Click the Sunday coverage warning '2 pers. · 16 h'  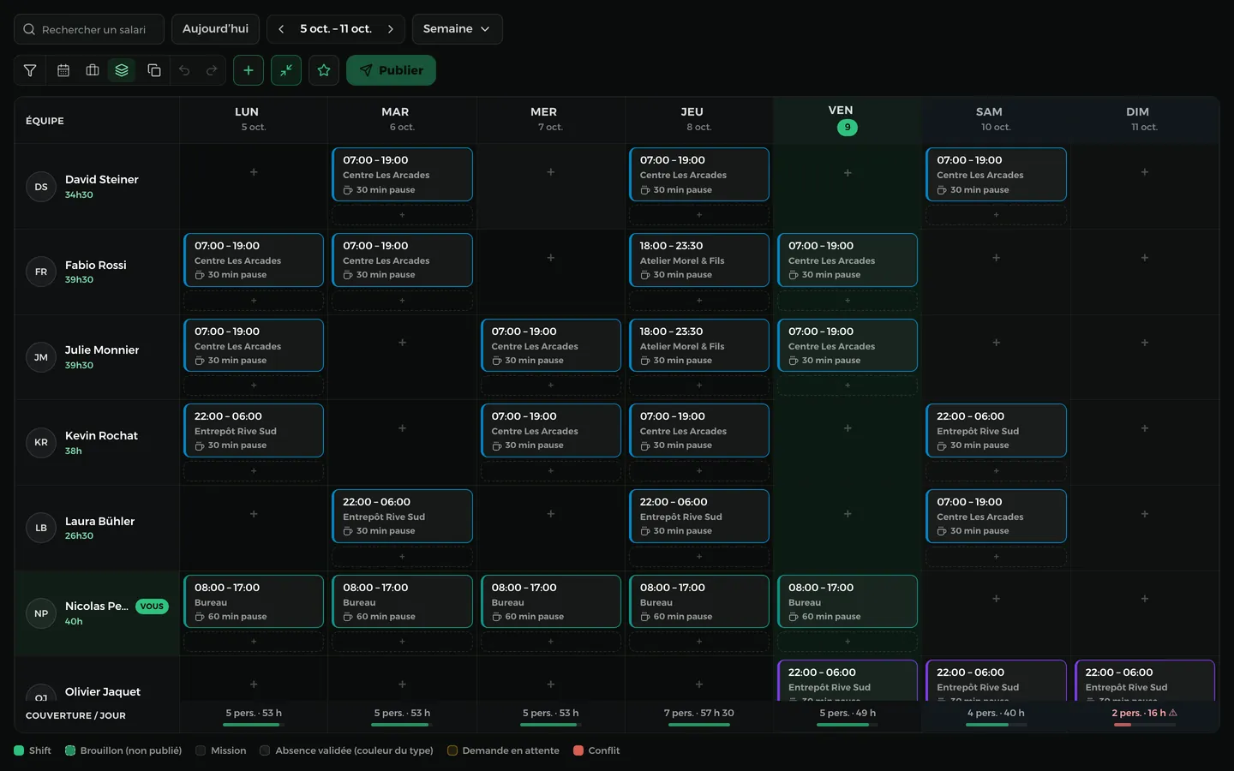tap(1145, 713)
